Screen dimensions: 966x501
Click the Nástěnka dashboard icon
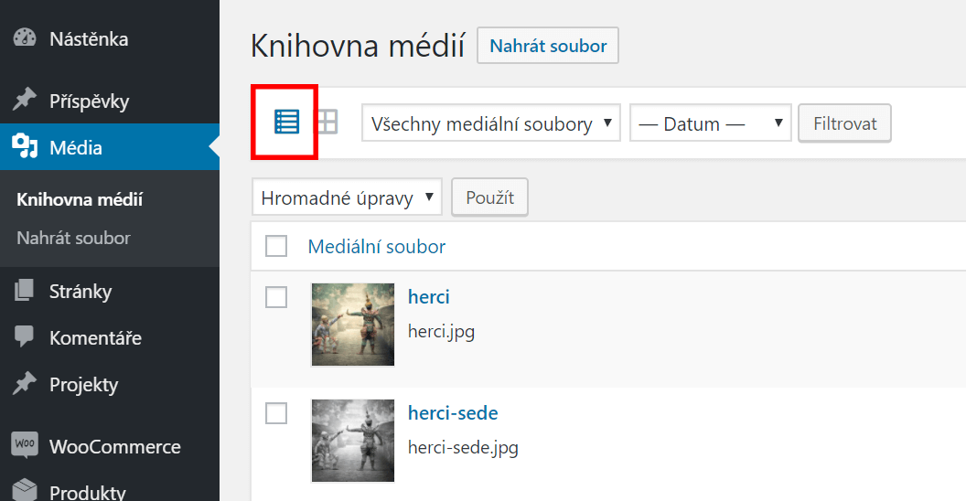point(25,38)
